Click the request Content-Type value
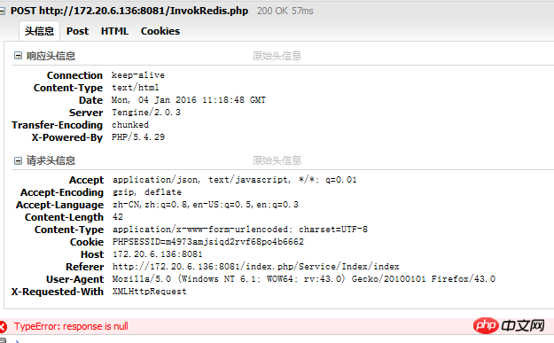Screen dimensions: 554x343 [x=240, y=230]
